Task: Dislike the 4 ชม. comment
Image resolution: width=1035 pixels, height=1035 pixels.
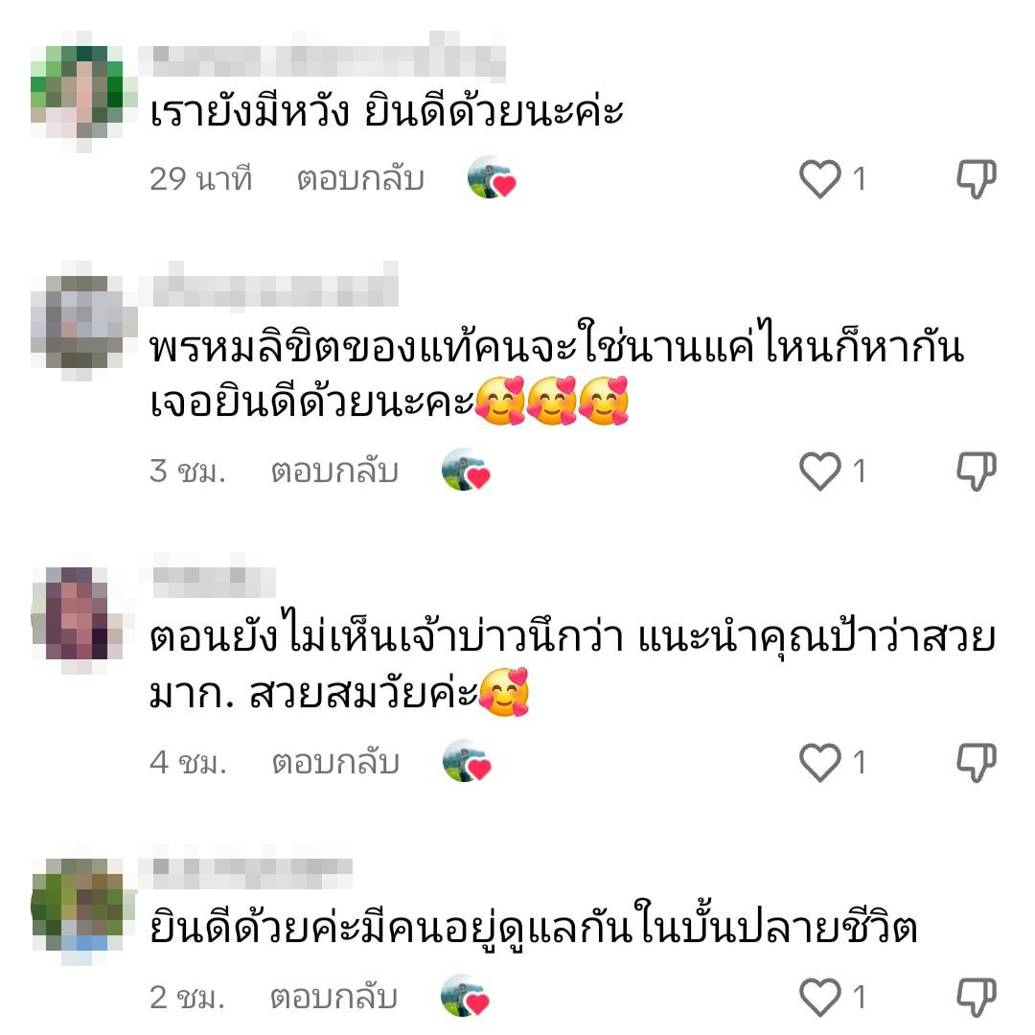Action: click(x=977, y=763)
